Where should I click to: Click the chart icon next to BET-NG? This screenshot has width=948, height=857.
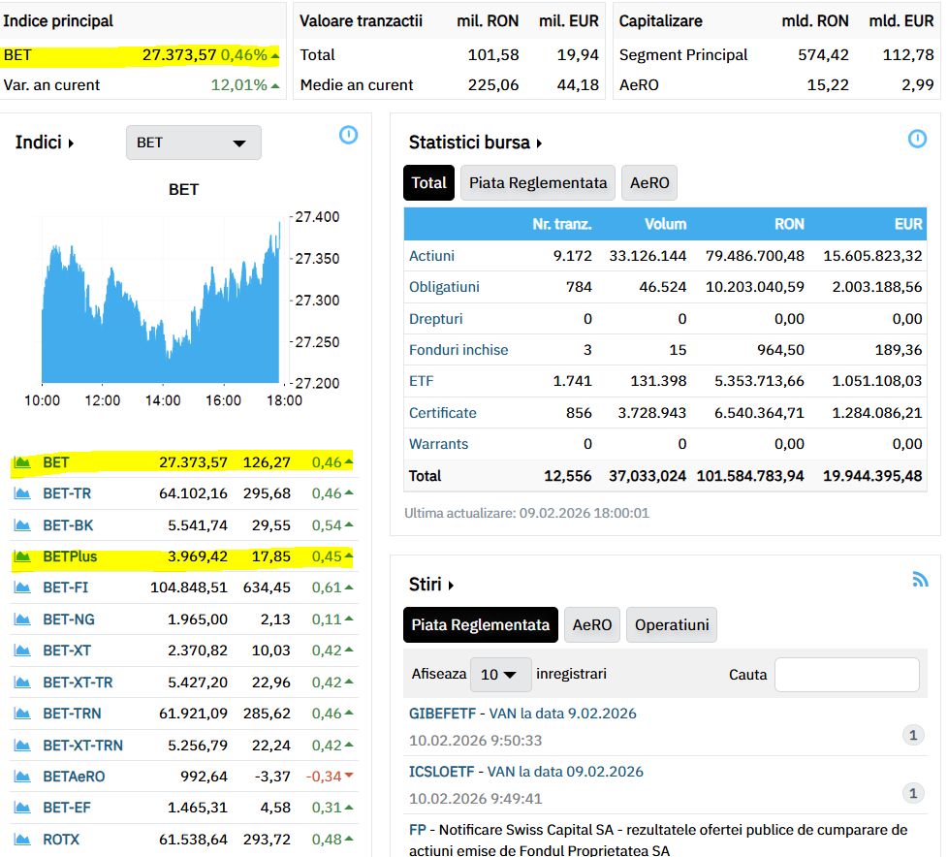(x=22, y=619)
